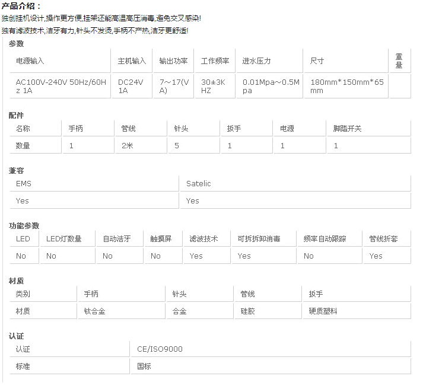
Task: Click the 电源输入 header cell
Action: (x=60, y=61)
